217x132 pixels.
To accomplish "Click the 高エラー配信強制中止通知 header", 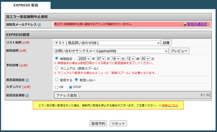I will pos(108,17).
